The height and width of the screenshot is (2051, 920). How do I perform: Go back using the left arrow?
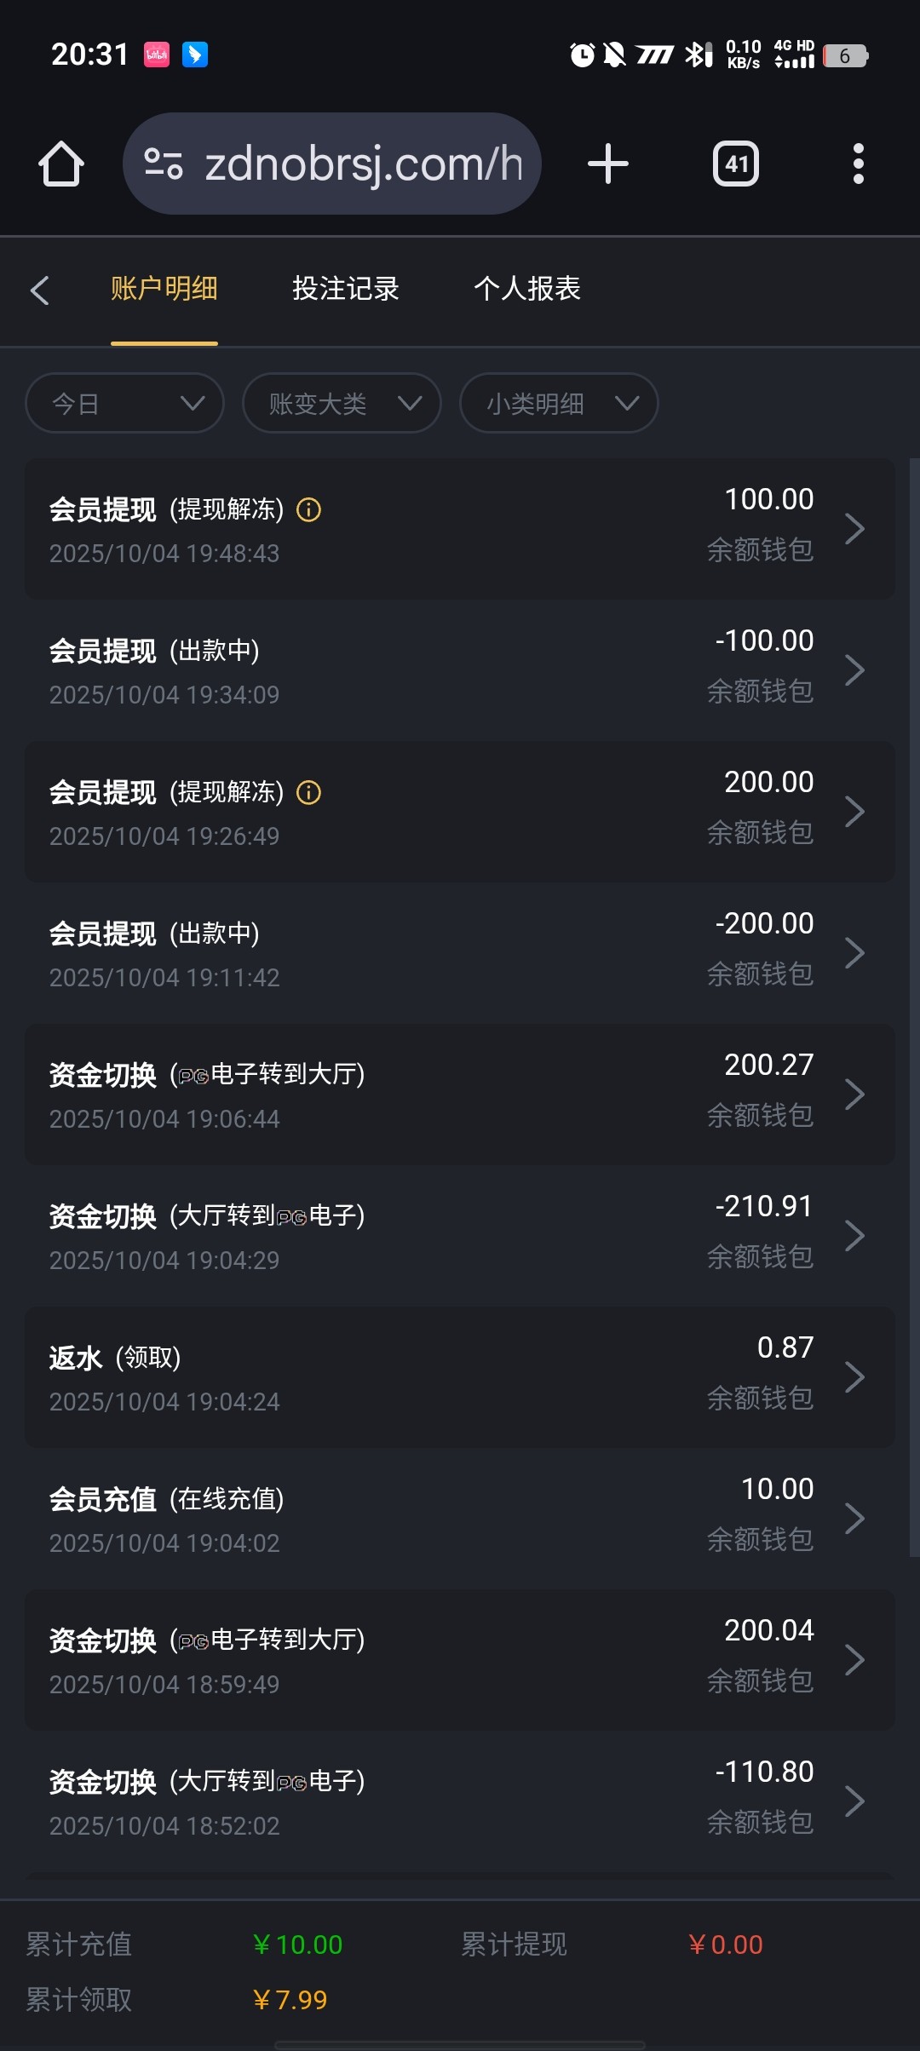[x=40, y=290]
